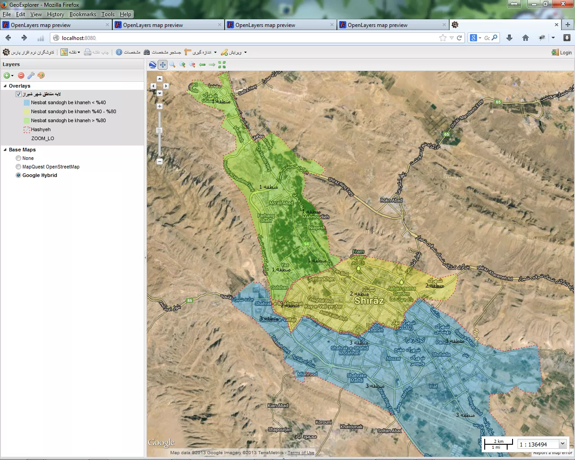The image size is (575, 460).
Task: Uncheck the Shiraz districts overlay layer
Action: coord(18,94)
